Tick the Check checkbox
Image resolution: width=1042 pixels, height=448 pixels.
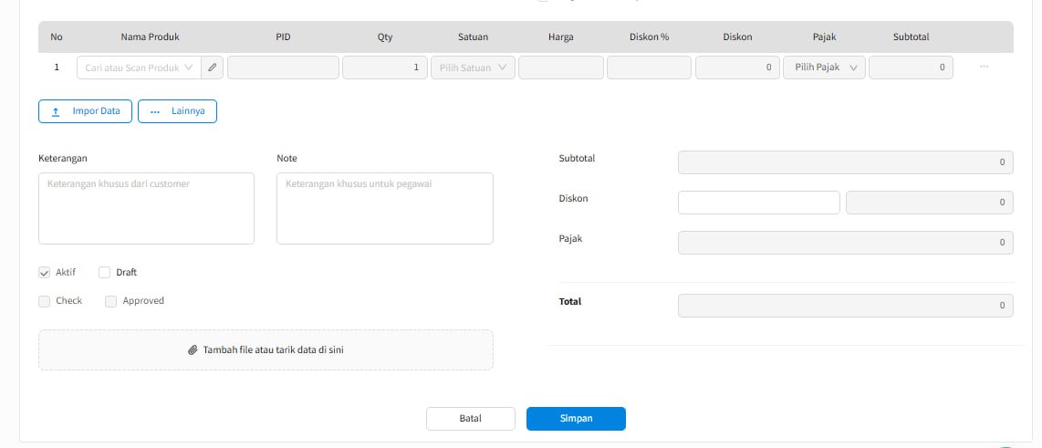pos(45,301)
